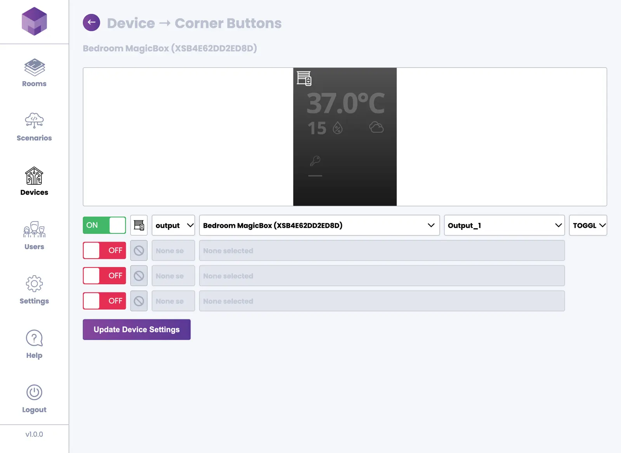Image resolution: width=621 pixels, height=453 pixels.
Task: Enable the second row OFF toggle
Action: (x=104, y=251)
